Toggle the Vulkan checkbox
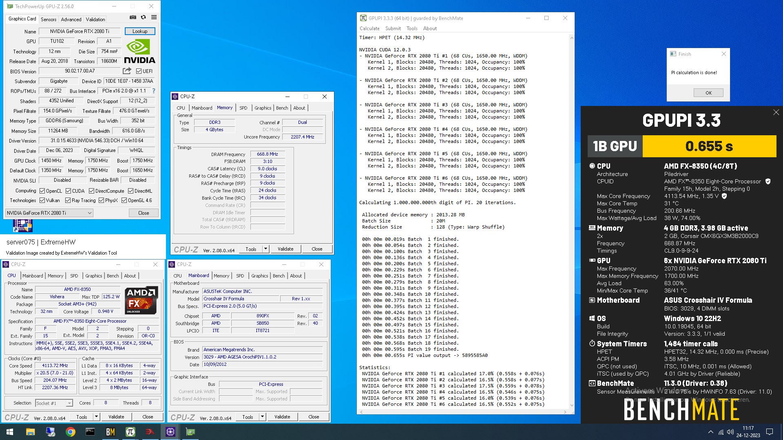Image resolution: width=783 pixels, height=440 pixels. tap(42, 200)
